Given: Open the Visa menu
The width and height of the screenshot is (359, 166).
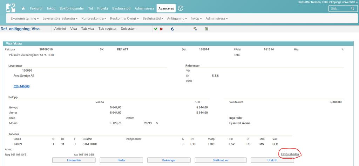Looking at the screenshot, I should tap(74, 29).
